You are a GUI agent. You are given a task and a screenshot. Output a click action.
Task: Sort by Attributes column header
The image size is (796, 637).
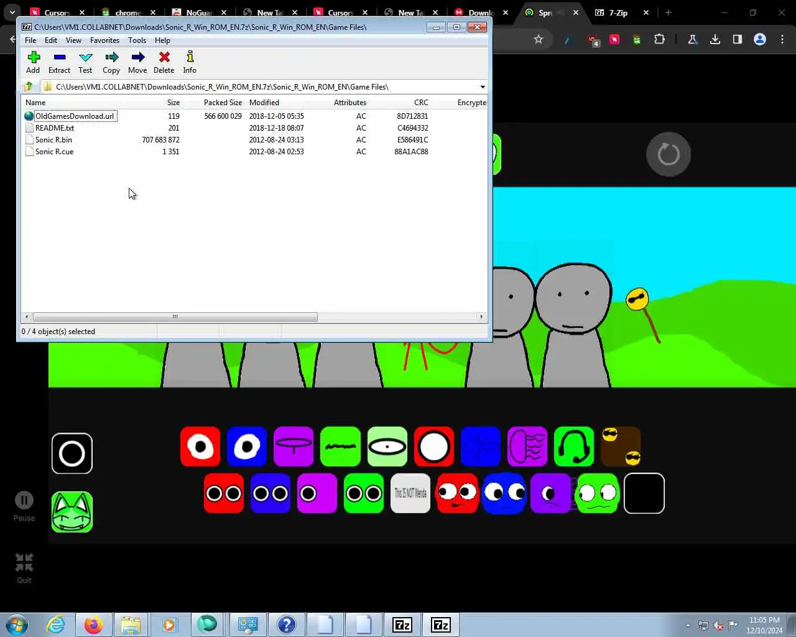point(350,103)
